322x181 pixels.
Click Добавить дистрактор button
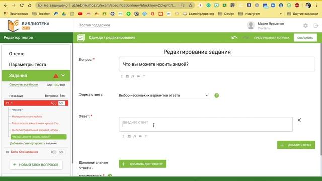tap(142, 164)
